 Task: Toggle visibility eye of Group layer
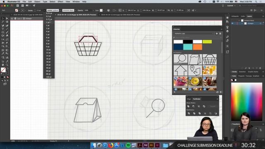233,24
